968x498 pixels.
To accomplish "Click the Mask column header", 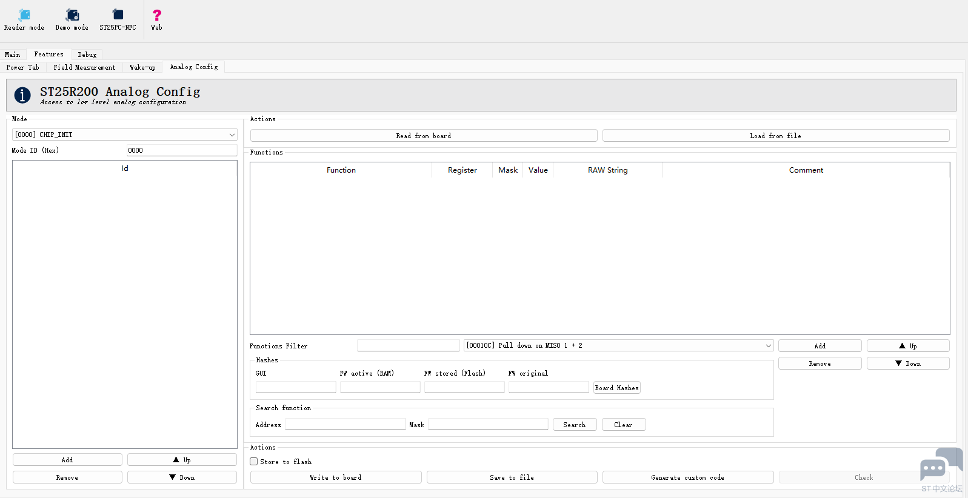I will (x=508, y=170).
